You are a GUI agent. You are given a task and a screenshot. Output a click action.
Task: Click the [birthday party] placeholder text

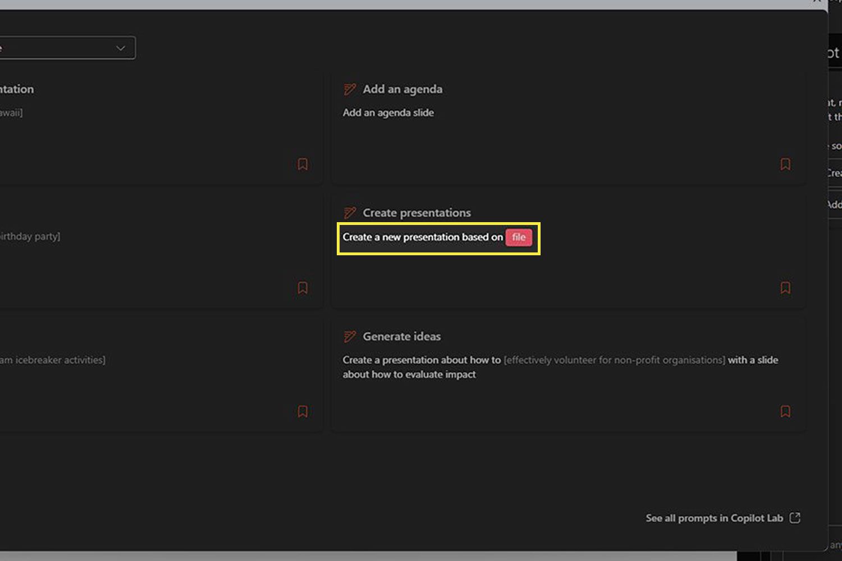click(x=30, y=236)
